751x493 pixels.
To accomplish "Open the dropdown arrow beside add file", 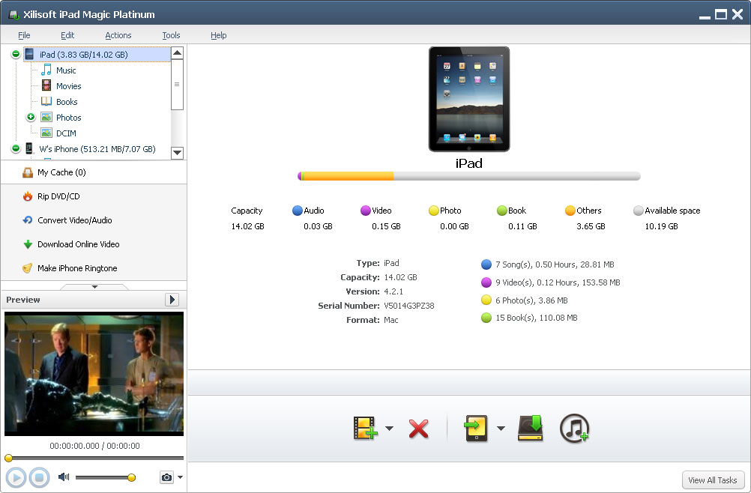I will pos(389,429).
